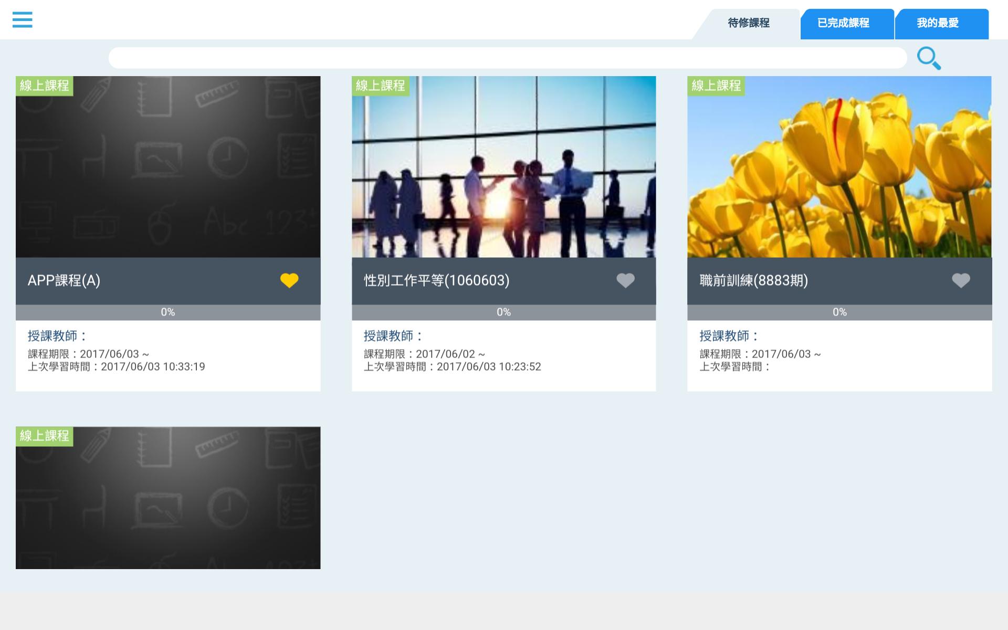The width and height of the screenshot is (1008, 630).
Task: Click the APP課程(A) course title
Action: click(x=64, y=280)
